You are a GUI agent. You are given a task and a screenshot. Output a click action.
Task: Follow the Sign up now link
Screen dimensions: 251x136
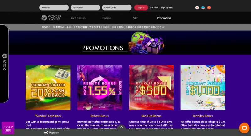pos(167,8)
